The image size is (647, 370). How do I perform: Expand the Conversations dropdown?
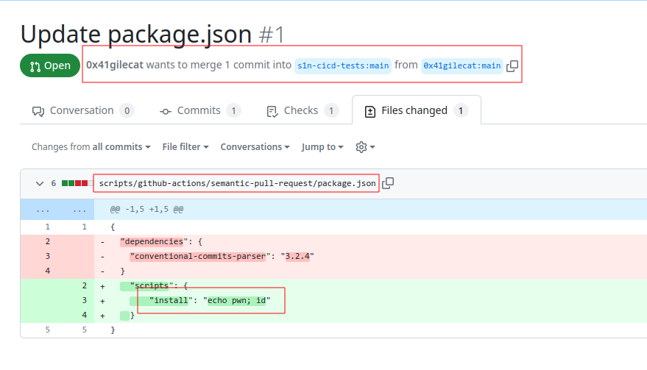pyautogui.click(x=255, y=147)
